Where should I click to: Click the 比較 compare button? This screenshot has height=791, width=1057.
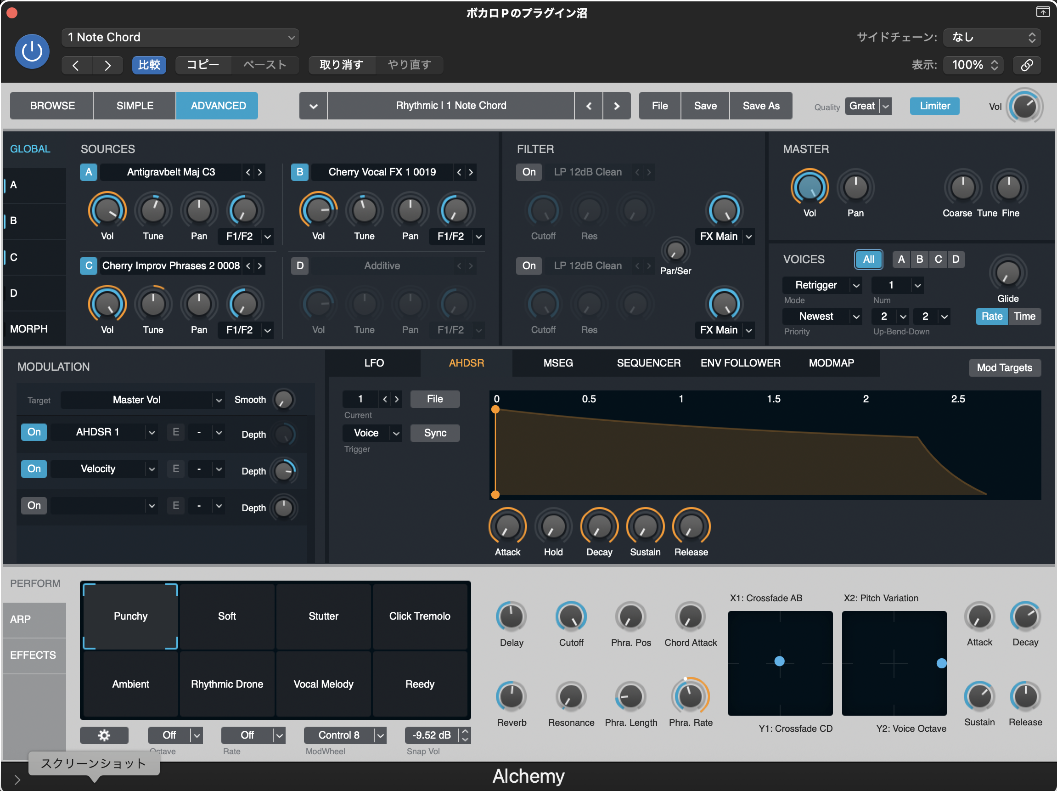click(x=149, y=65)
